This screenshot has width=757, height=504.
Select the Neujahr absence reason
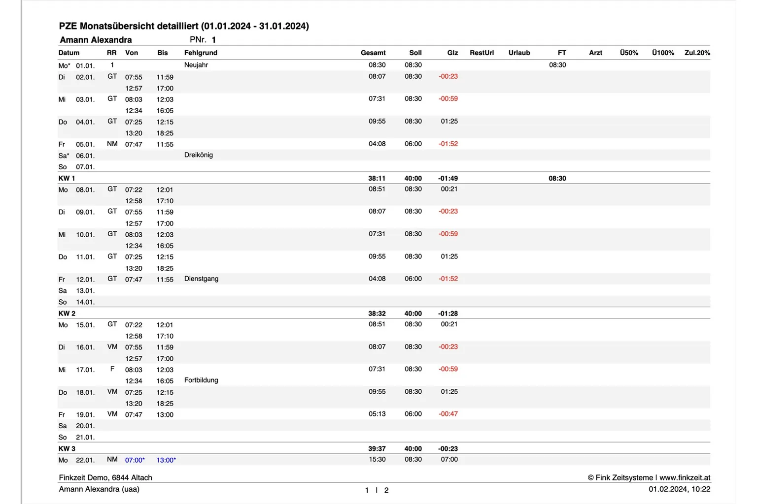(196, 65)
